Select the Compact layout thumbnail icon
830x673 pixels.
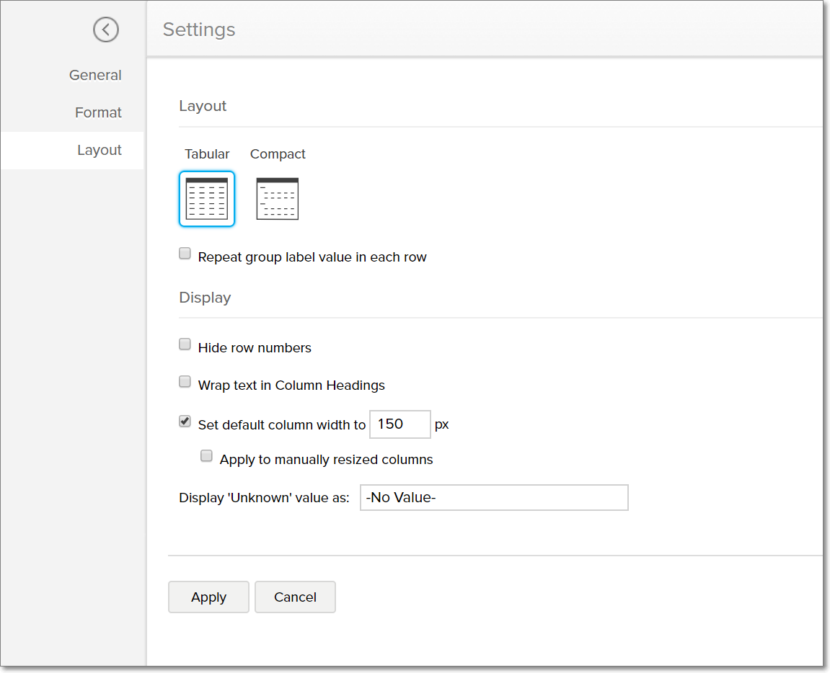[x=278, y=199]
